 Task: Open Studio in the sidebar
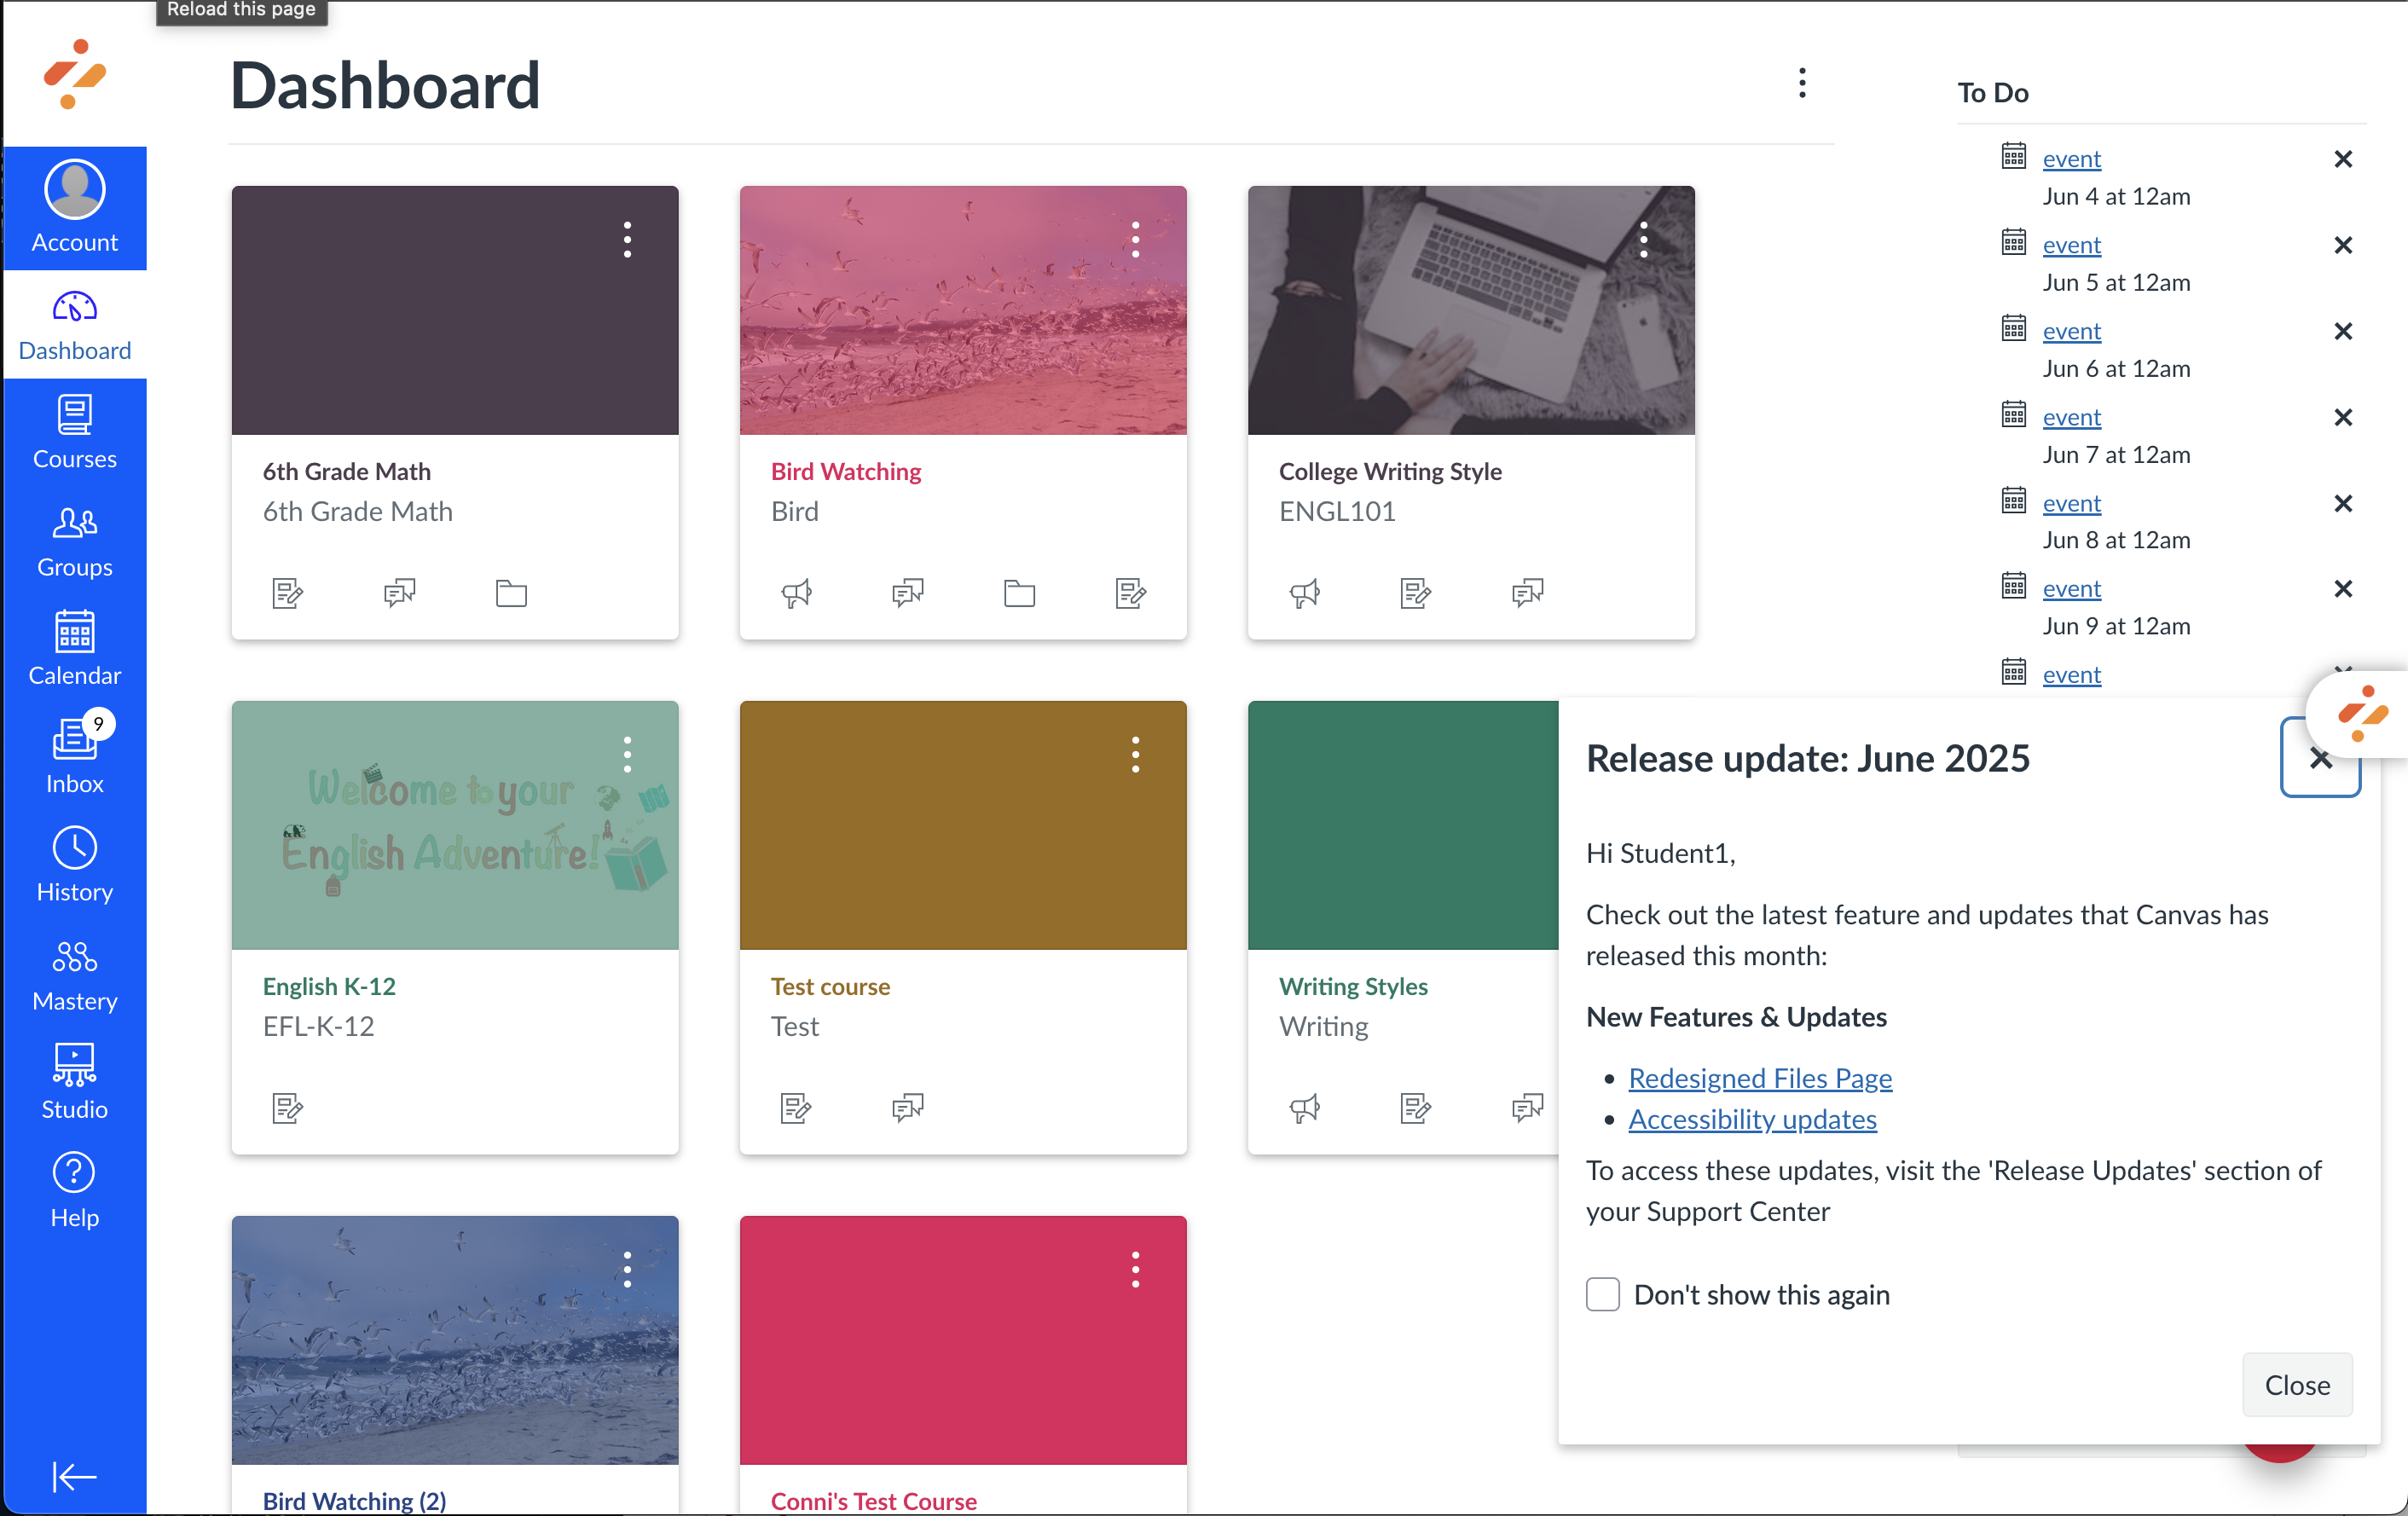pyautogui.click(x=74, y=1082)
